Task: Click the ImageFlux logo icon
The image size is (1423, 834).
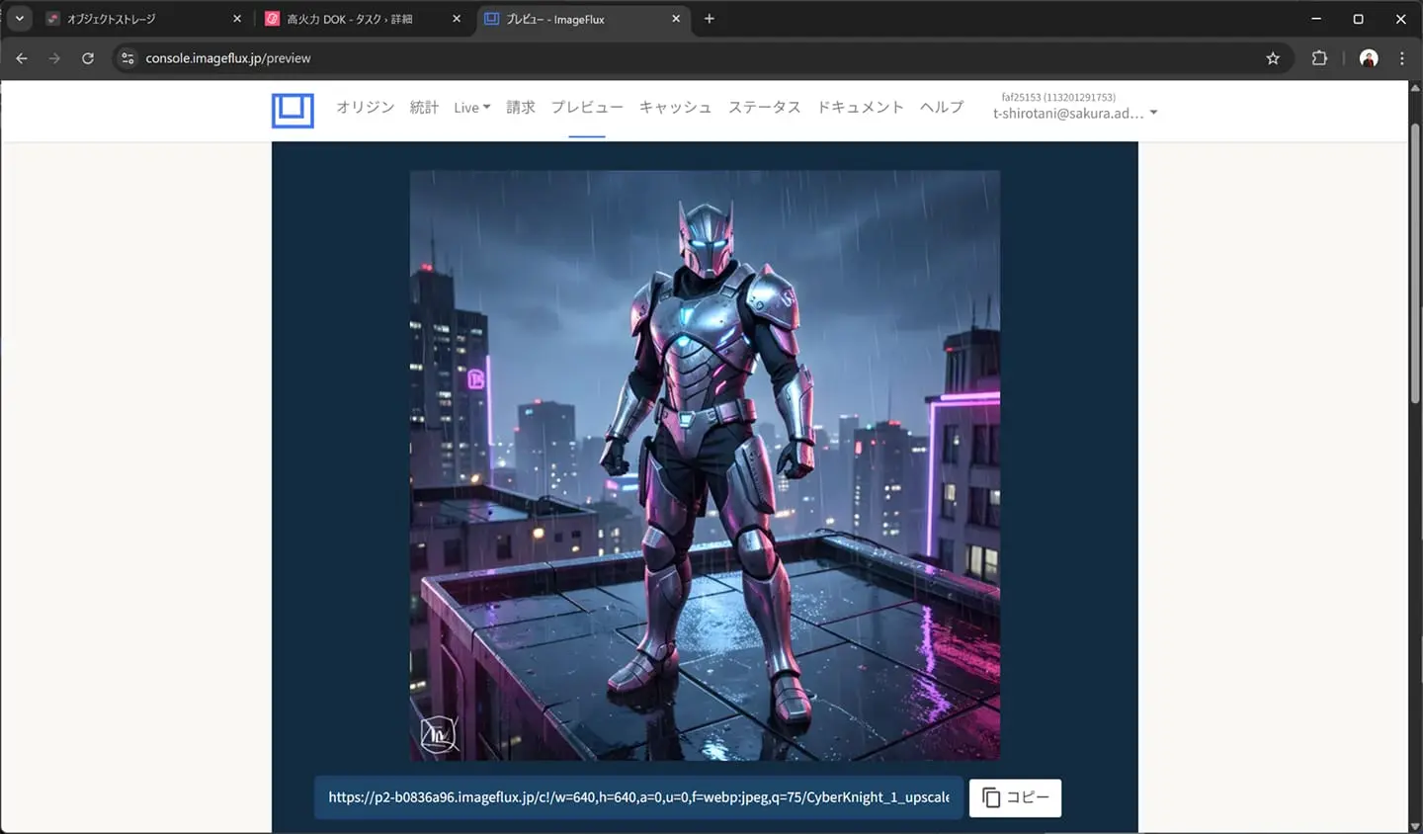Action: 293,110
